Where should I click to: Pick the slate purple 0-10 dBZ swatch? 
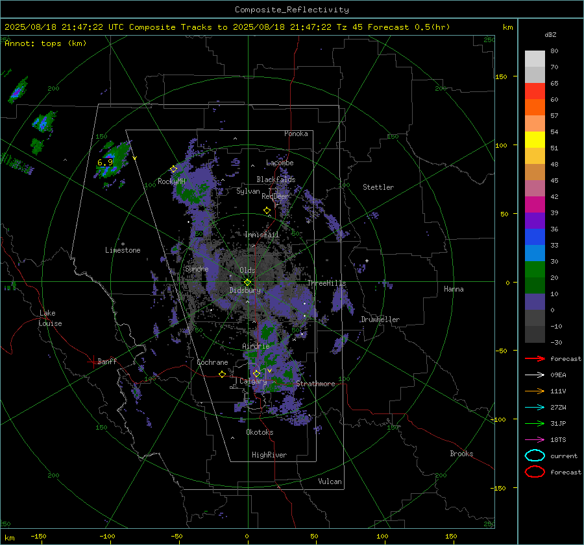point(535,302)
